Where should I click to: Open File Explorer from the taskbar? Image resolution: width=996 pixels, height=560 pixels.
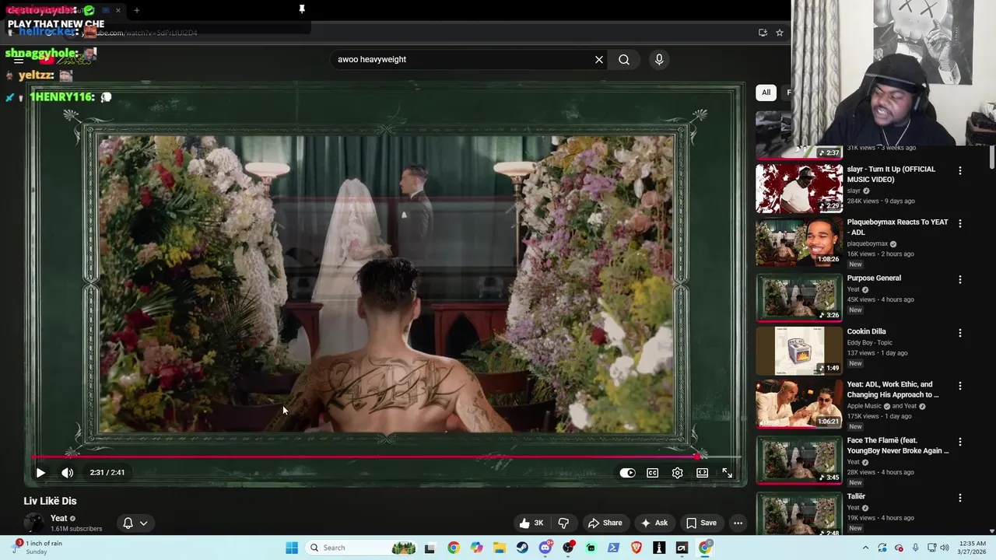click(500, 548)
